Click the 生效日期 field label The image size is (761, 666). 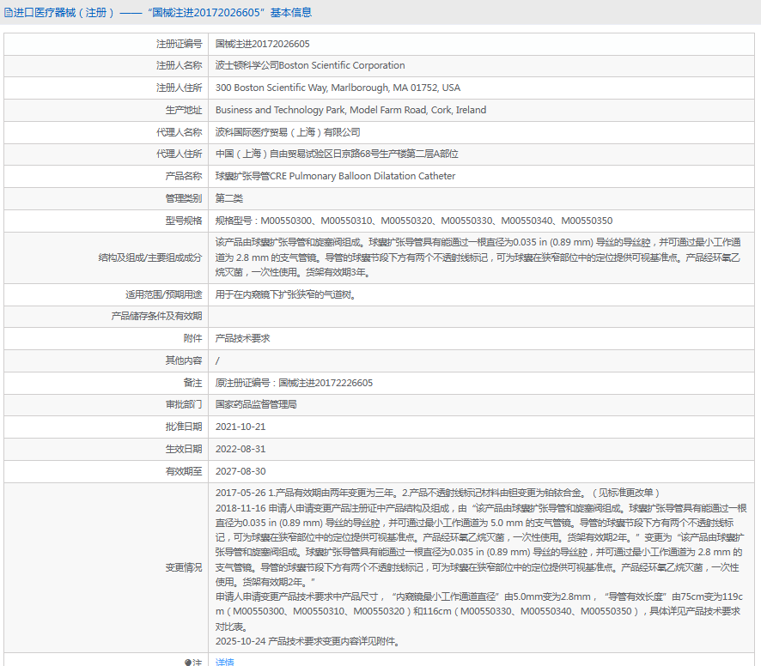[x=184, y=449]
